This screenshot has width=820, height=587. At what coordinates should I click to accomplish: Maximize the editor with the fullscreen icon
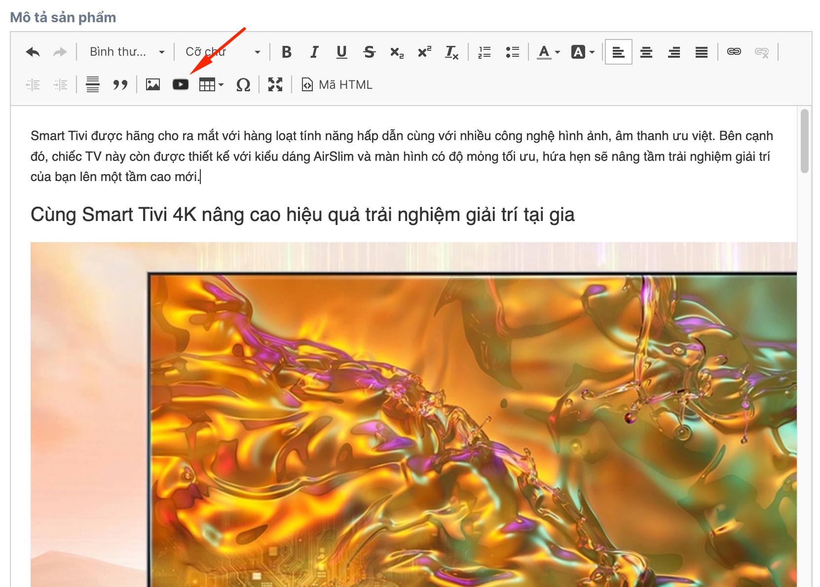click(275, 85)
